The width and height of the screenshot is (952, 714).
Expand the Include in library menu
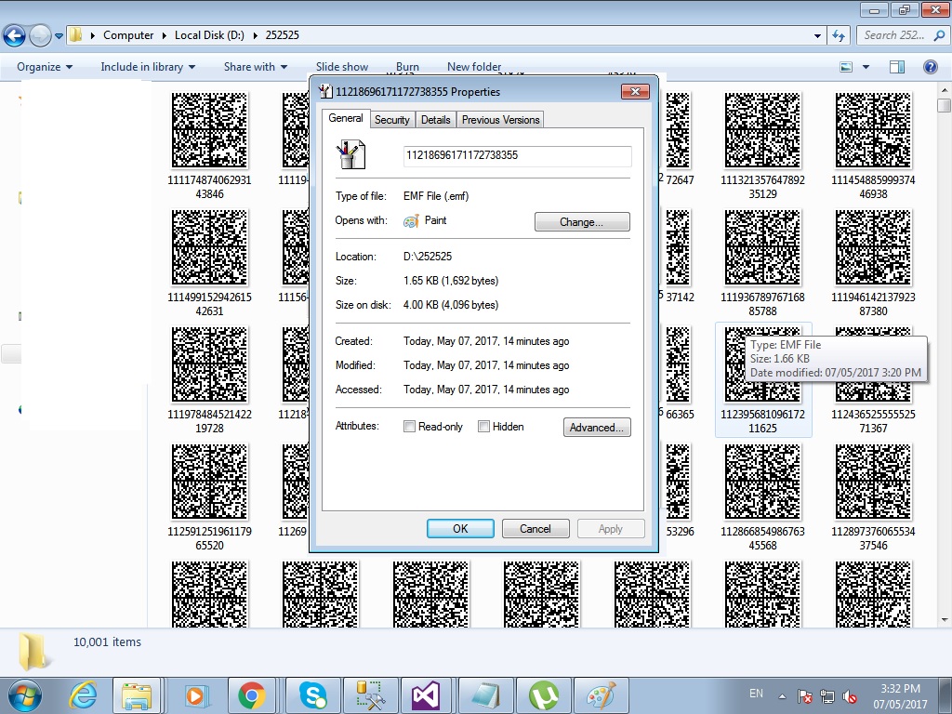pos(148,67)
